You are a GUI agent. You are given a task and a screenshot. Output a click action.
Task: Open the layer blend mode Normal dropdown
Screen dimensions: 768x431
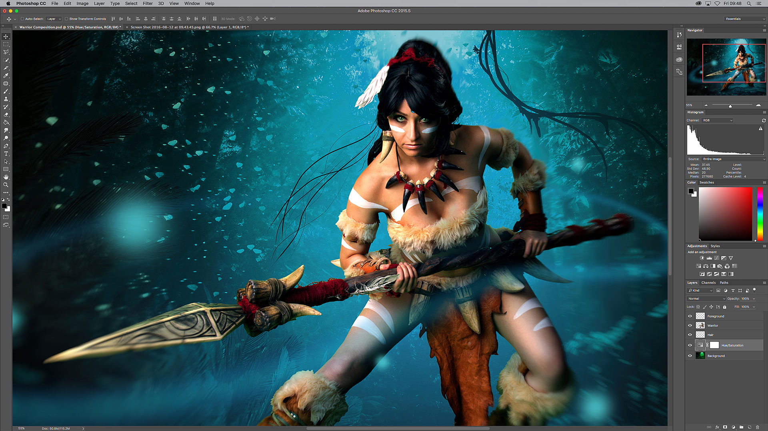click(706, 299)
